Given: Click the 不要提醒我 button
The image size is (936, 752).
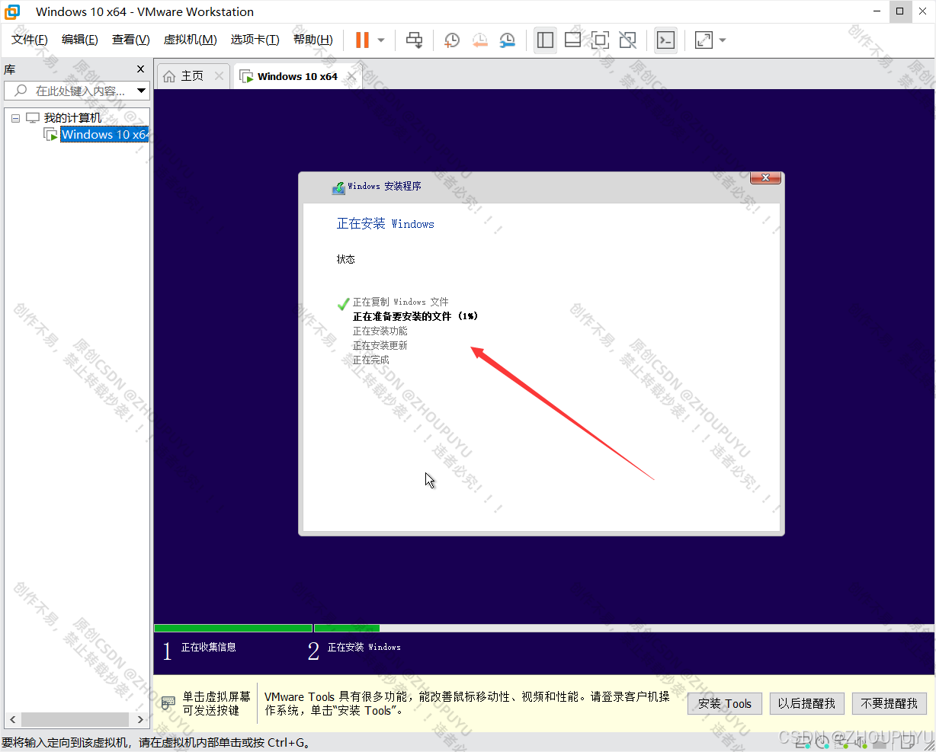Looking at the screenshot, I should [890, 703].
